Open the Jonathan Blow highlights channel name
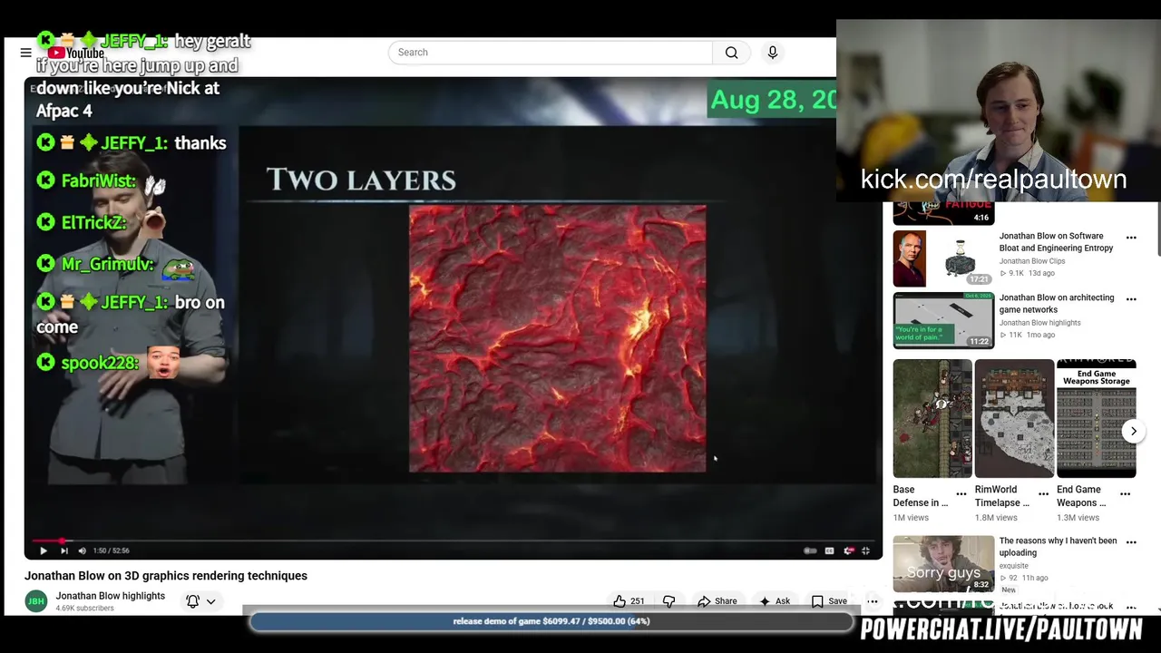The width and height of the screenshot is (1161, 653). tap(110, 596)
